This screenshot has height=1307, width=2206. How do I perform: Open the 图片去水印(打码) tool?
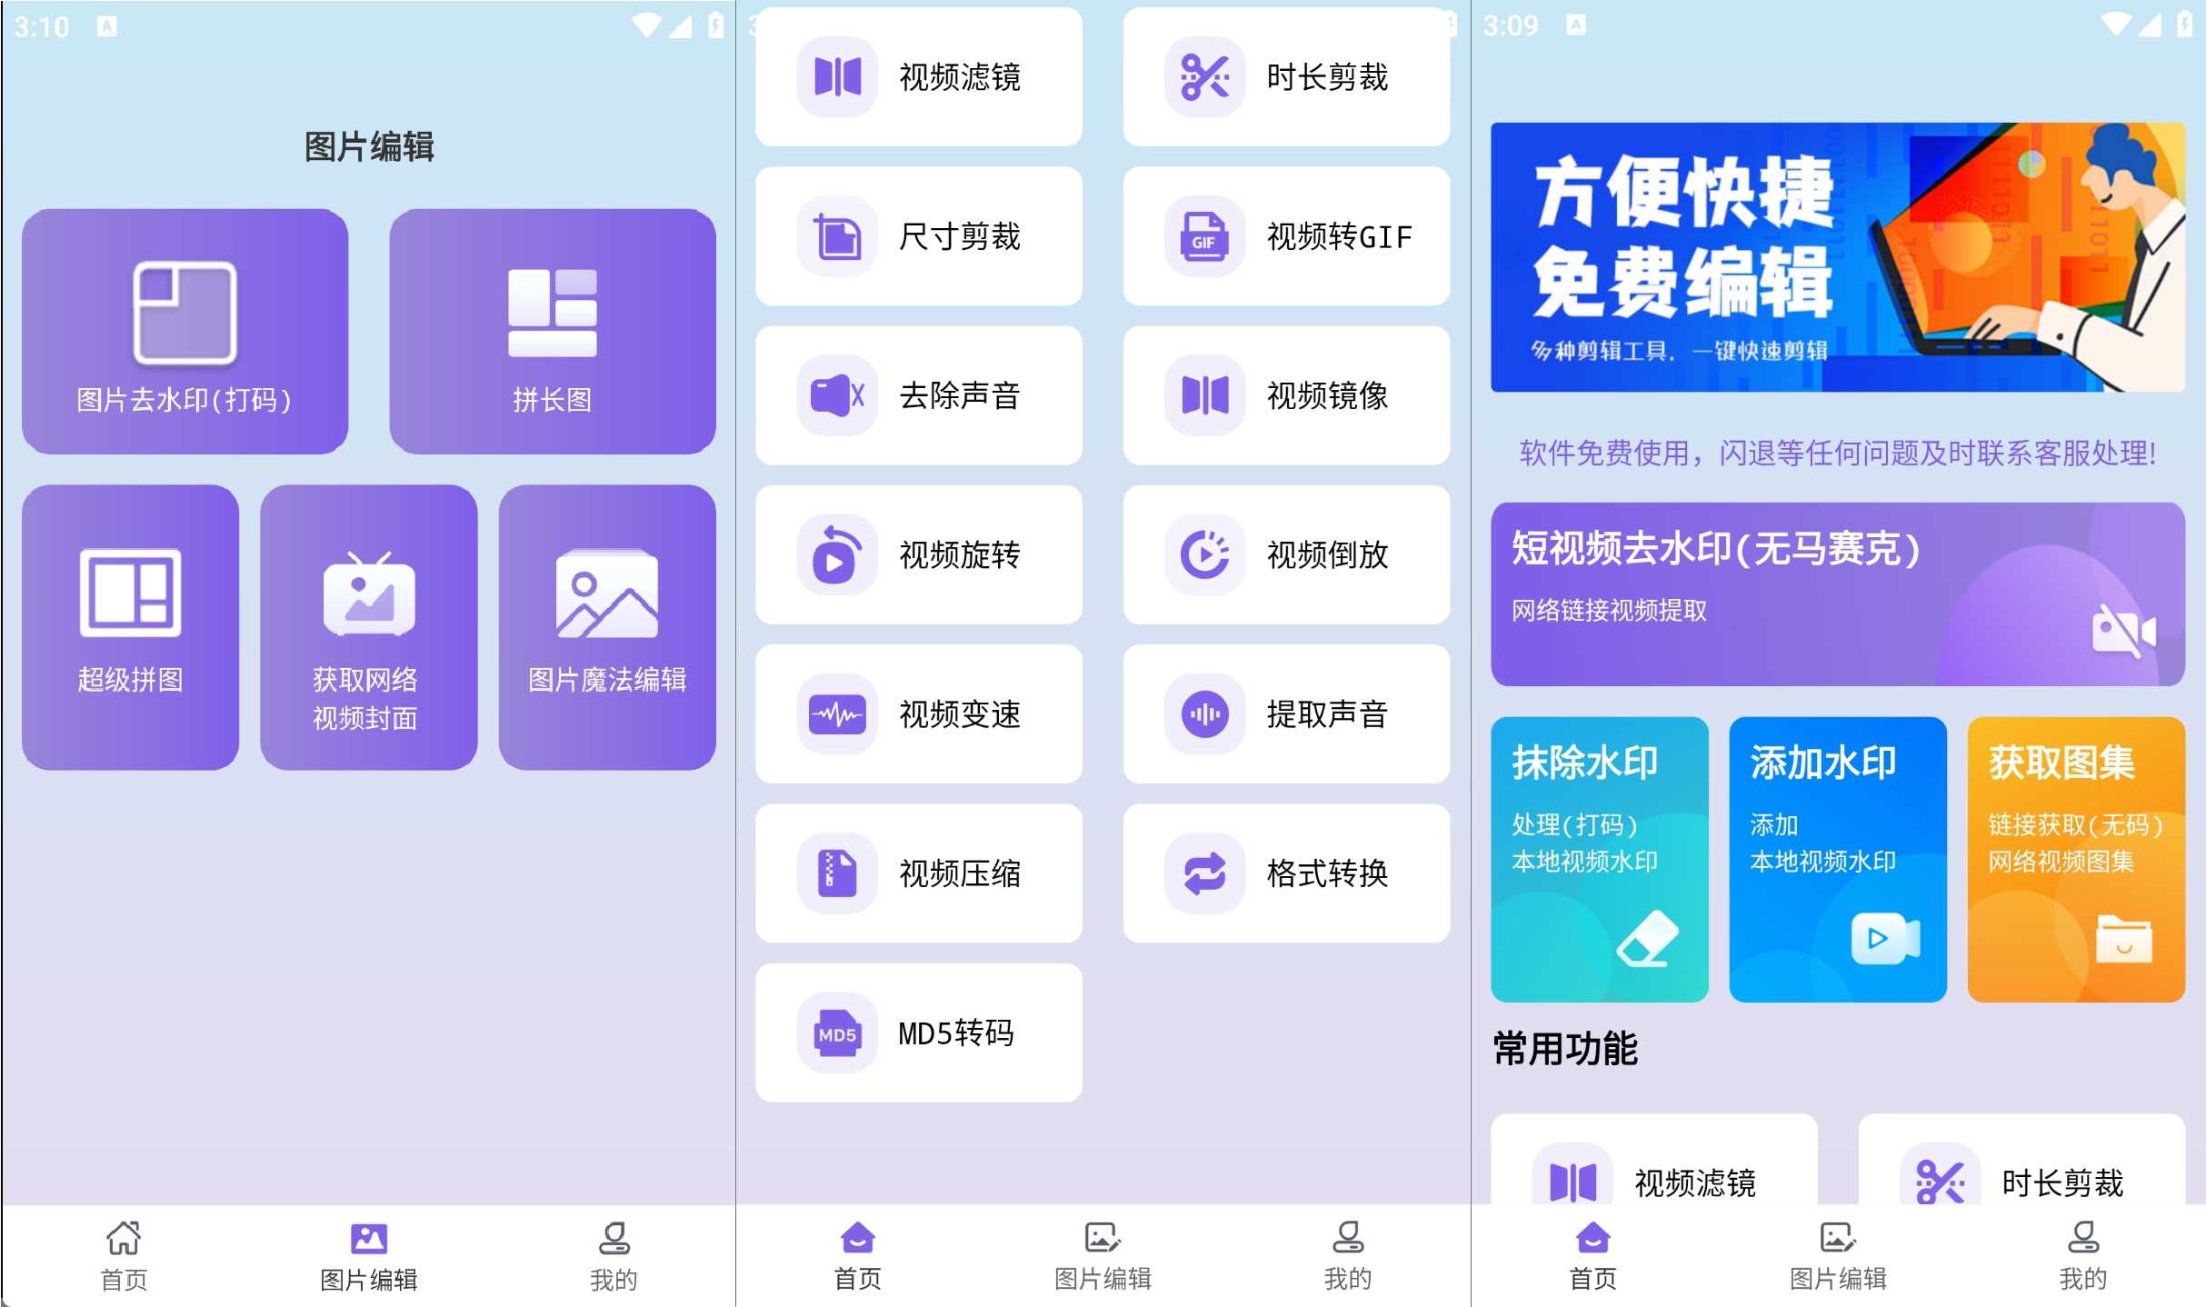click(185, 332)
